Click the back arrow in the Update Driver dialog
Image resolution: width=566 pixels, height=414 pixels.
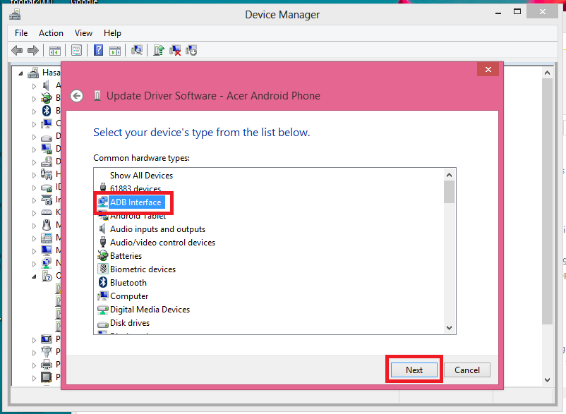coord(76,95)
